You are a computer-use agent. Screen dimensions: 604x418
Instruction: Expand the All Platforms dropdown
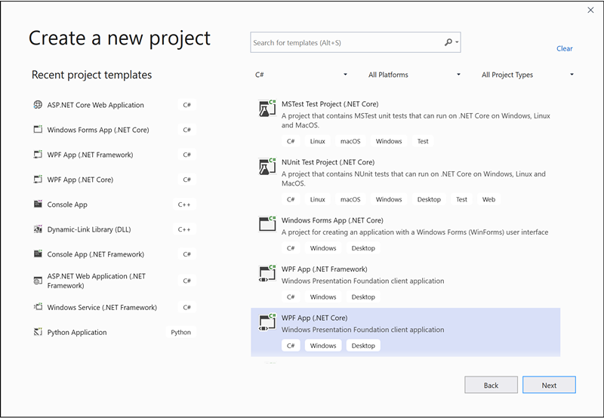(x=414, y=75)
